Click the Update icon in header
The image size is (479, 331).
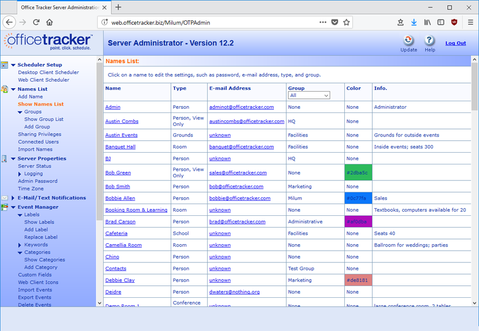(409, 40)
